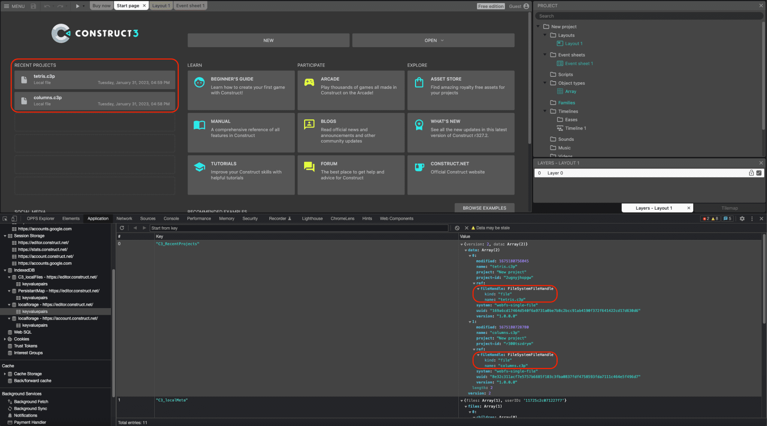Screen dimensions: 767x426
Task: Select the Application tab in DevTools
Action: coord(98,218)
